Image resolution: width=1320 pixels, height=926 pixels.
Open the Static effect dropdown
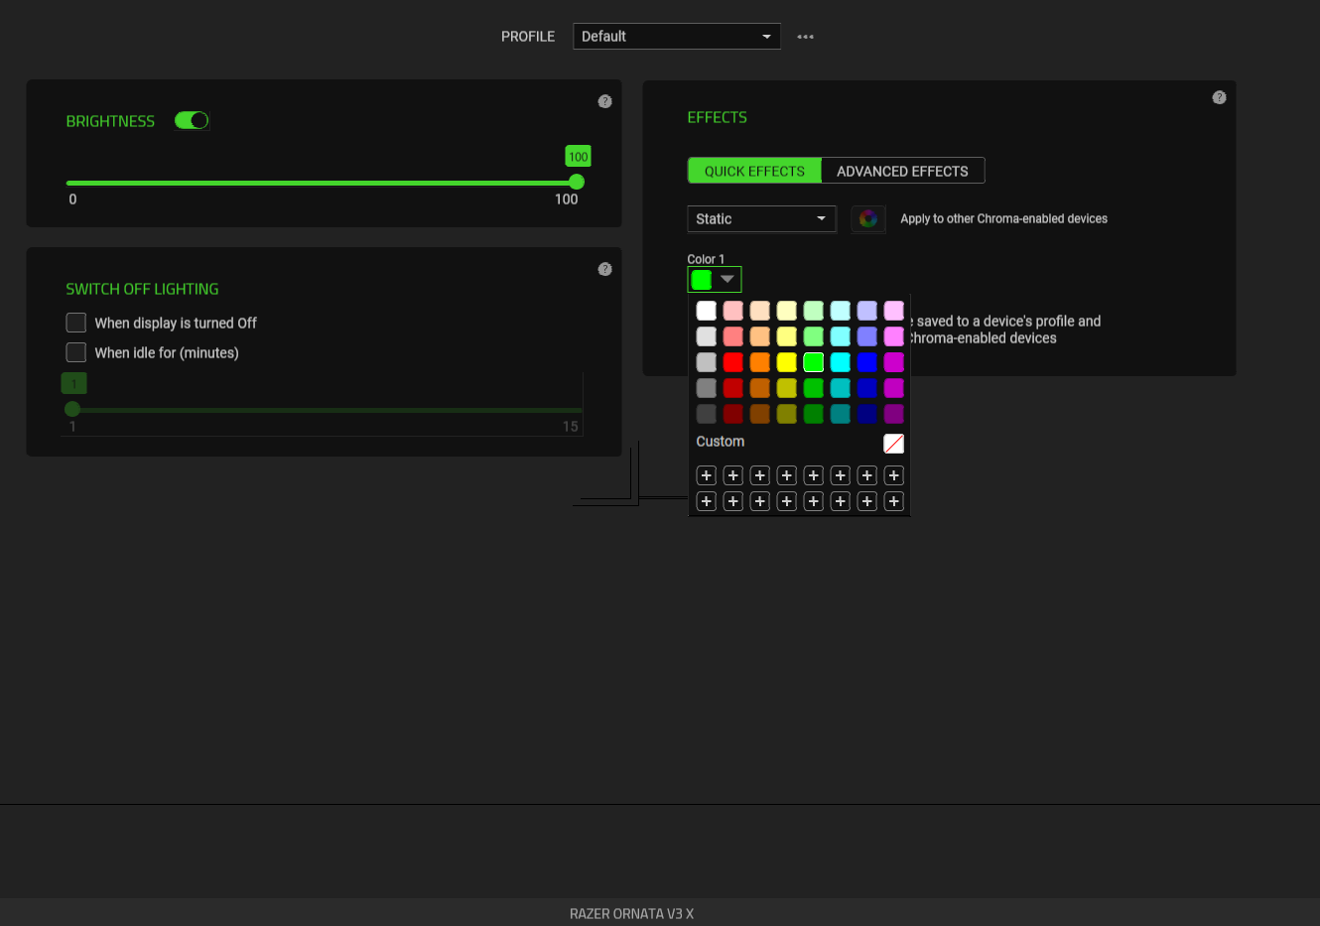coord(761,218)
